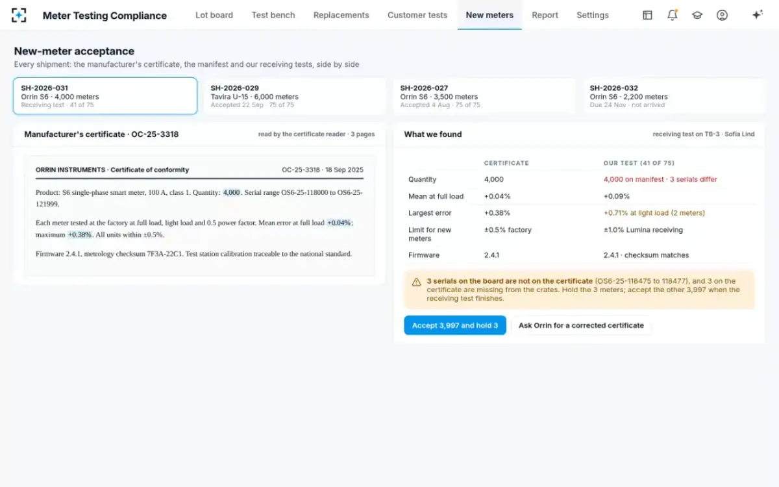779x487 pixels.
Task: Click '+0.71% at light load (2 meters)'
Action: [654, 213]
